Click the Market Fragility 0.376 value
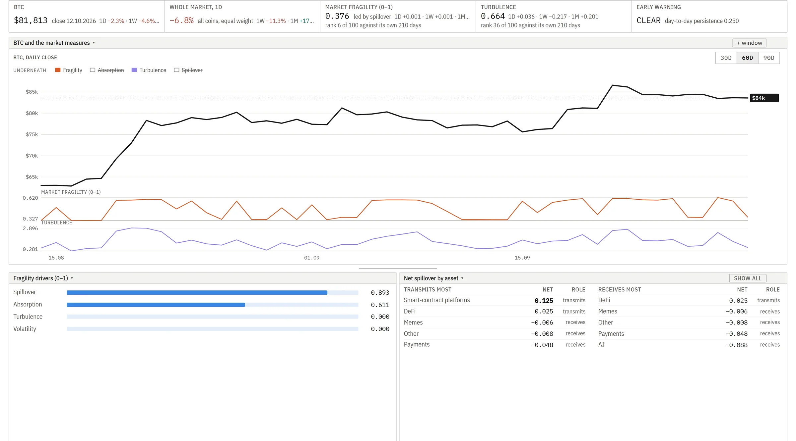This screenshot has width=796, height=441. pos(337,16)
